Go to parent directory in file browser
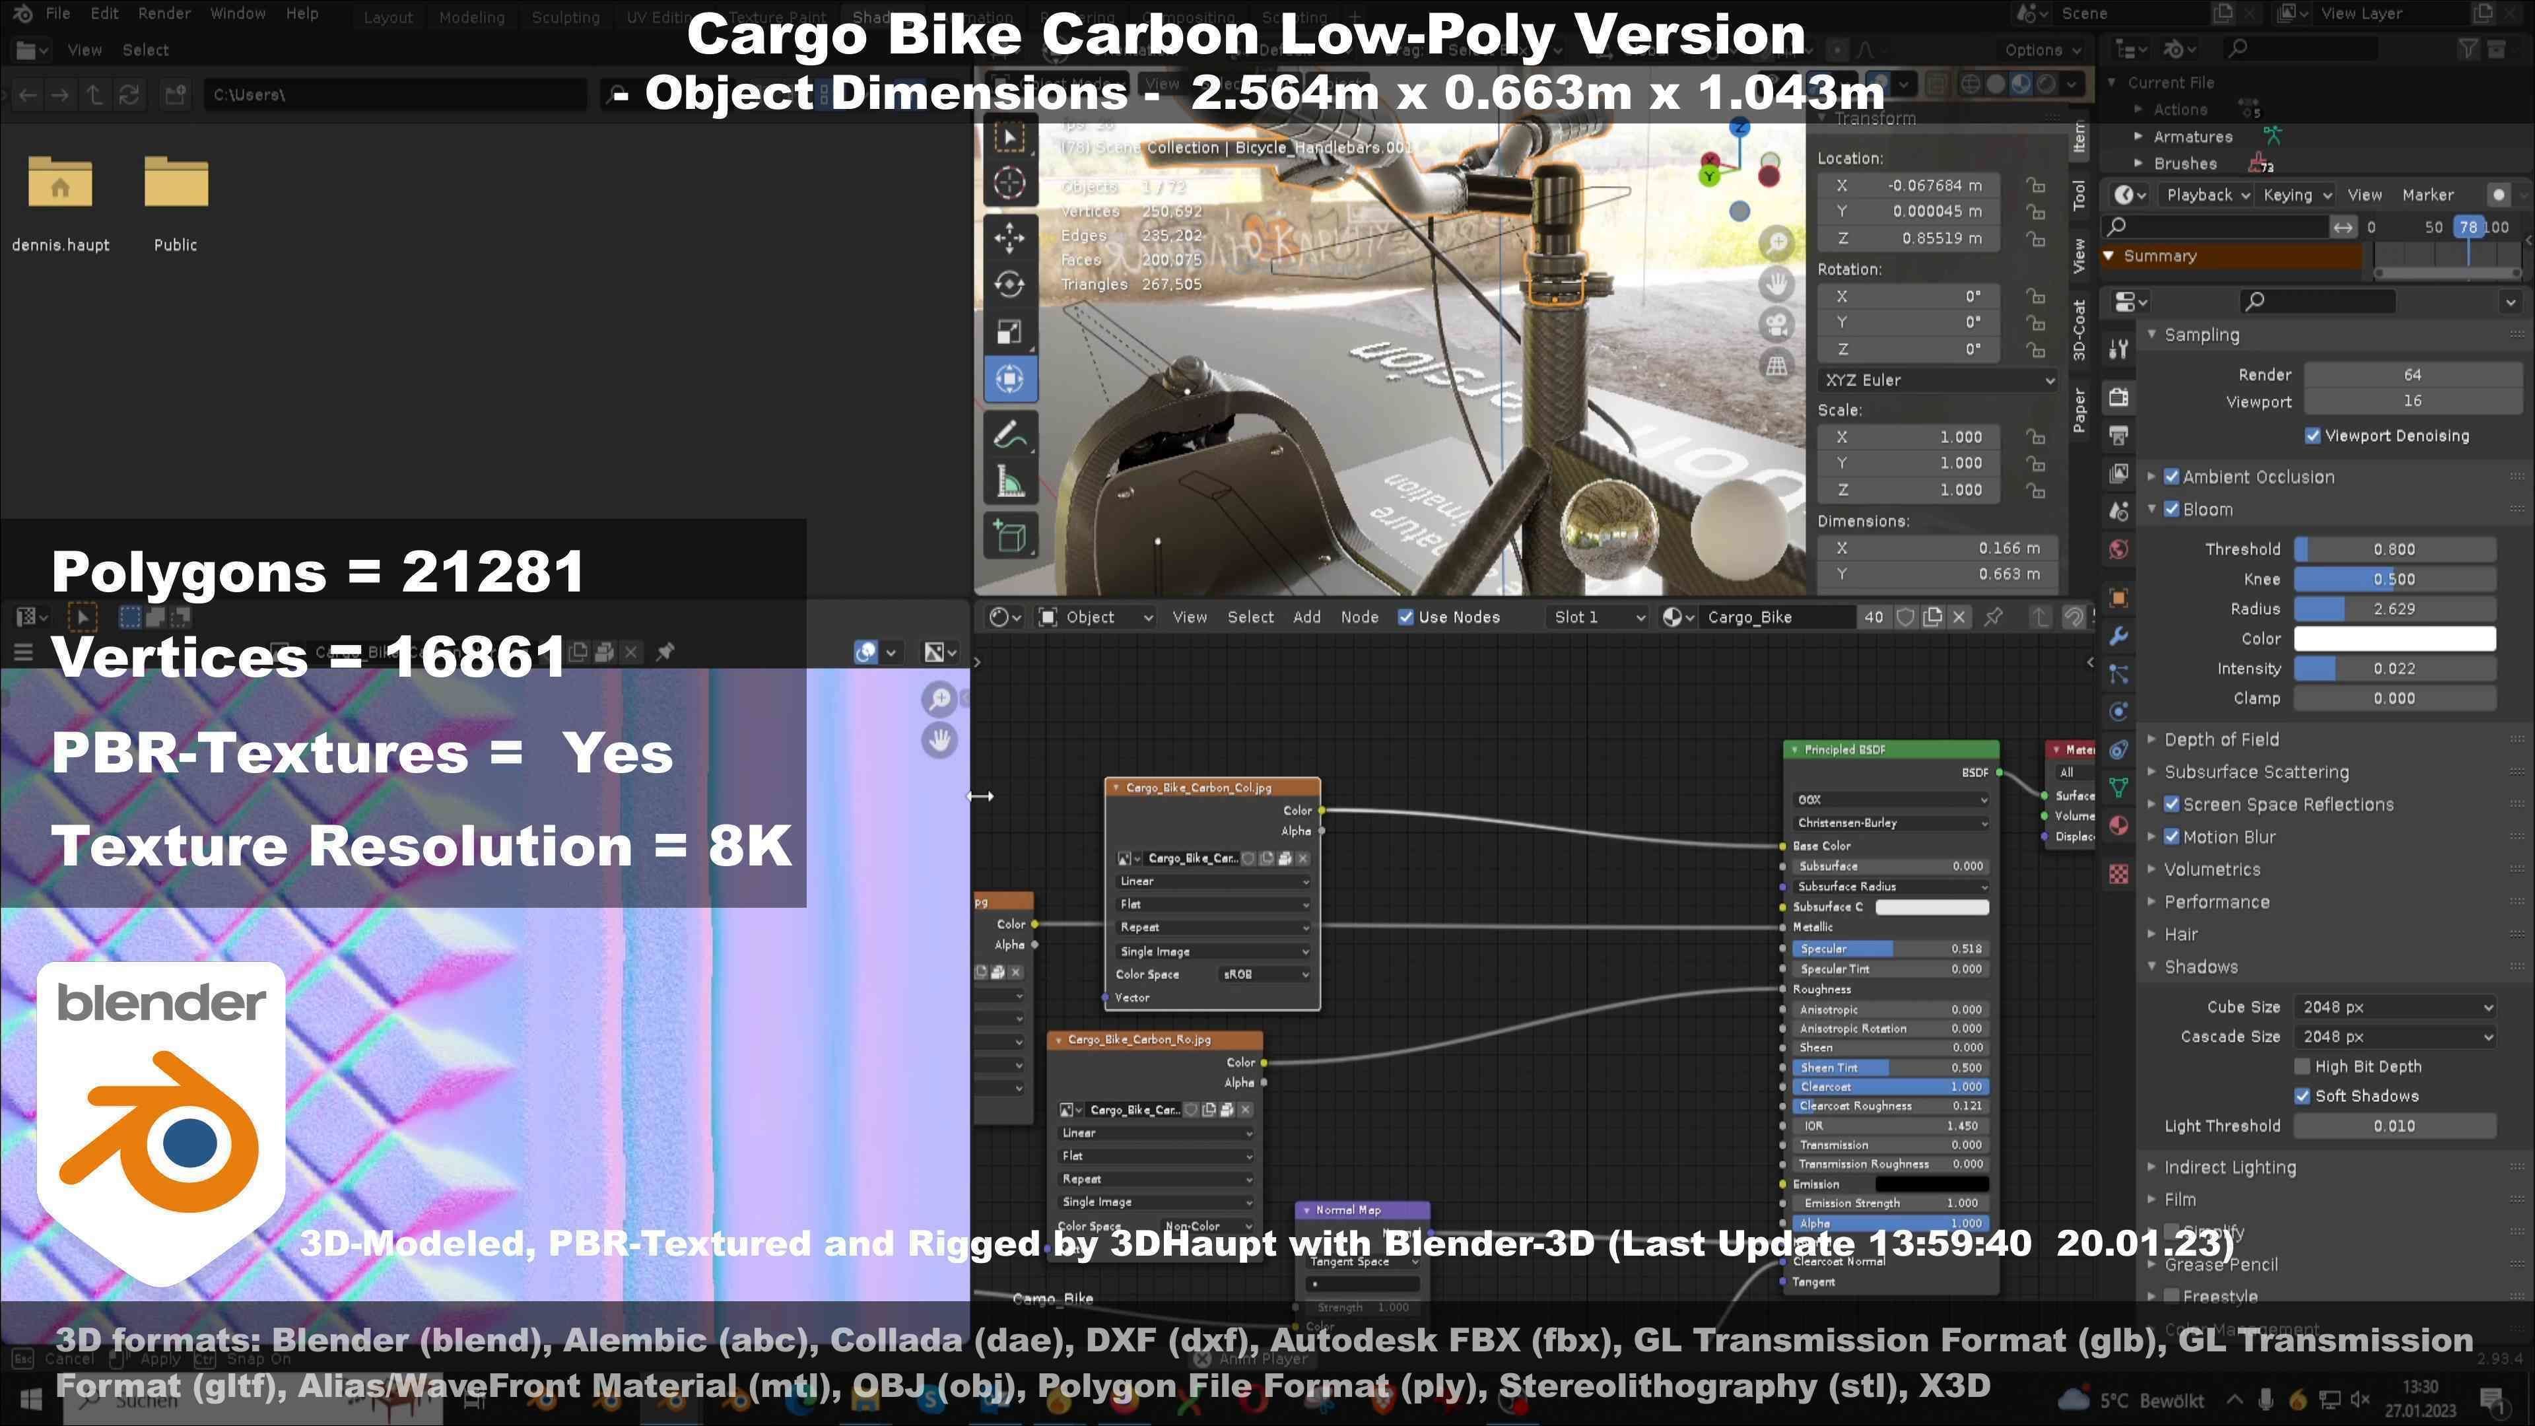The height and width of the screenshot is (1426, 2535). (94, 94)
